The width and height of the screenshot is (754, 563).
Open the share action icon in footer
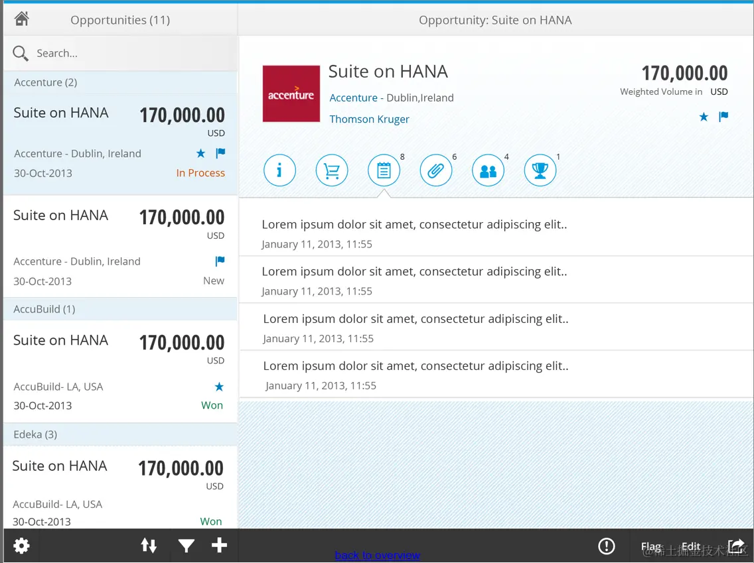(735, 546)
